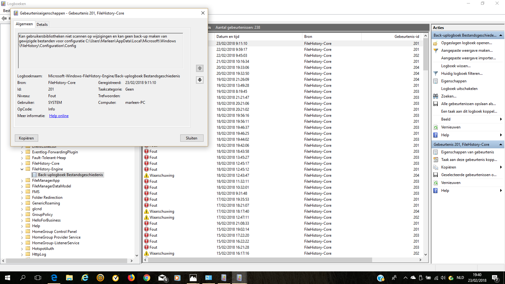Open saved log via Opgeslagen logboek openen icon

coord(436,43)
